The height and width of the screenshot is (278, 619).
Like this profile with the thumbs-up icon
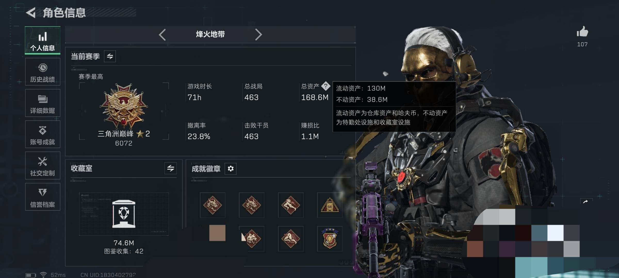(x=582, y=32)
